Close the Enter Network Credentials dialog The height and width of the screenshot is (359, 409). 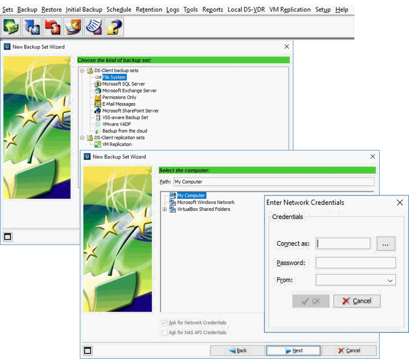coord(399,202)
